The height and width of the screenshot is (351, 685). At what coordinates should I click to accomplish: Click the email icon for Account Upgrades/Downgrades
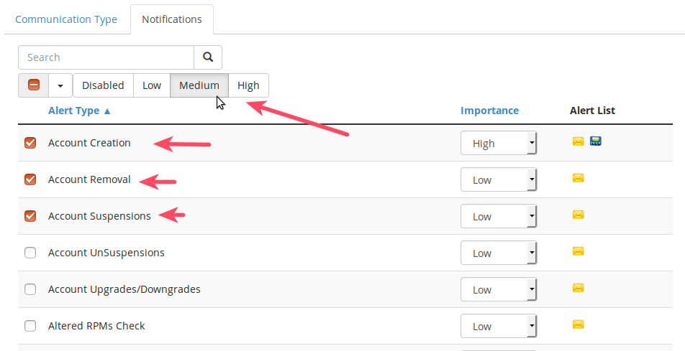point(578,288)
